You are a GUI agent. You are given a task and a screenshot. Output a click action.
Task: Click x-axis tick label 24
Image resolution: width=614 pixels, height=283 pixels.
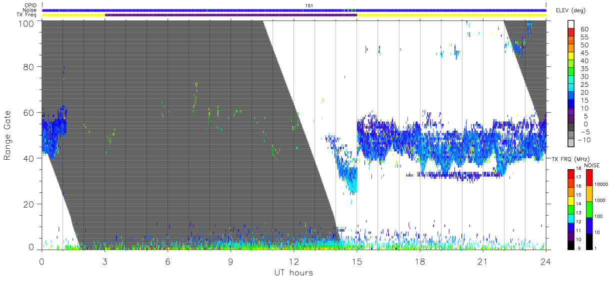coord(546,261)
